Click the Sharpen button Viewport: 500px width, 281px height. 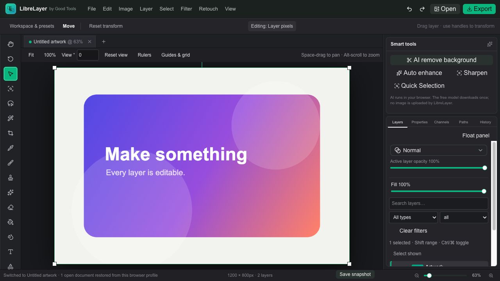(x=472, y=73)
